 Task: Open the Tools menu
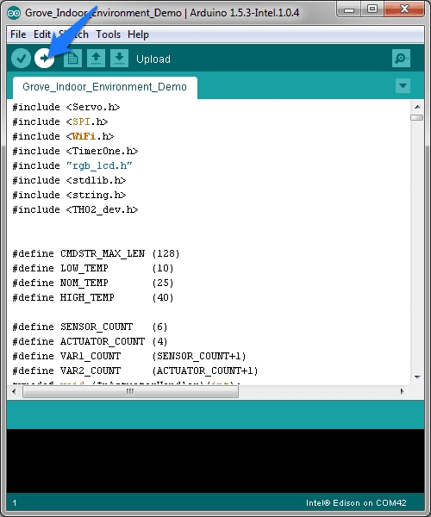(108, 34)
